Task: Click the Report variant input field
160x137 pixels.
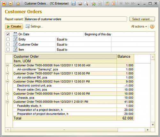Action: pos(76,19)
